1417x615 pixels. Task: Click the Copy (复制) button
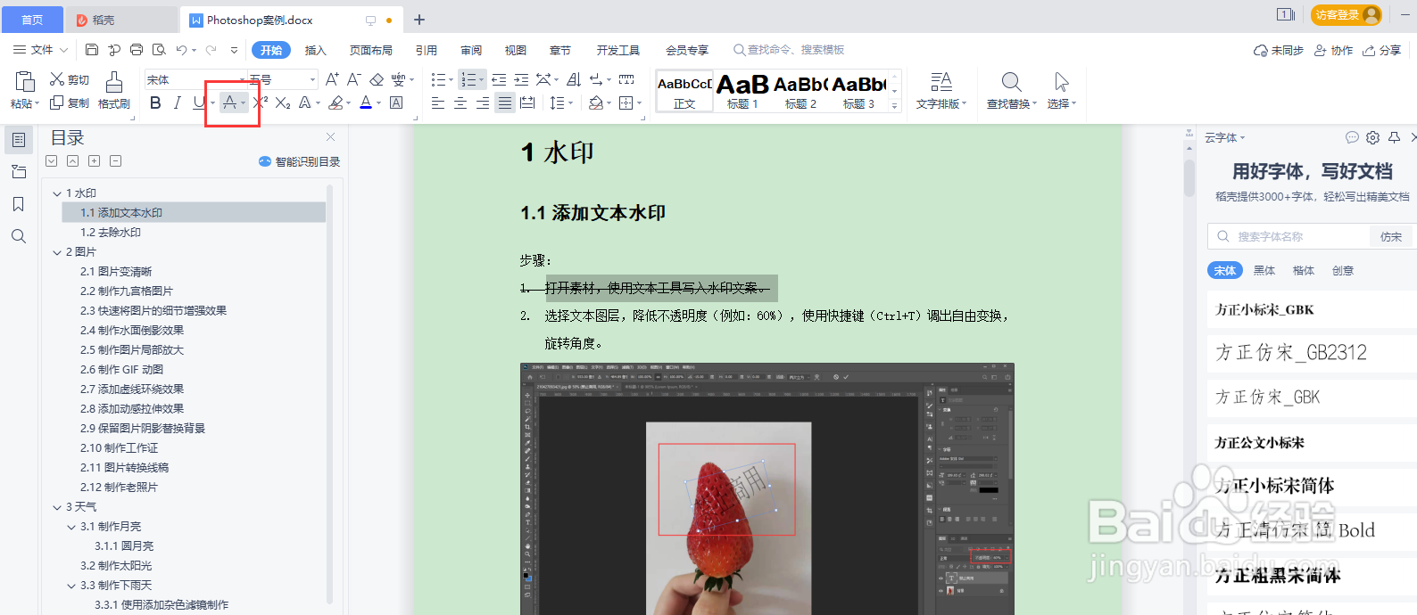tap(70, 103)
